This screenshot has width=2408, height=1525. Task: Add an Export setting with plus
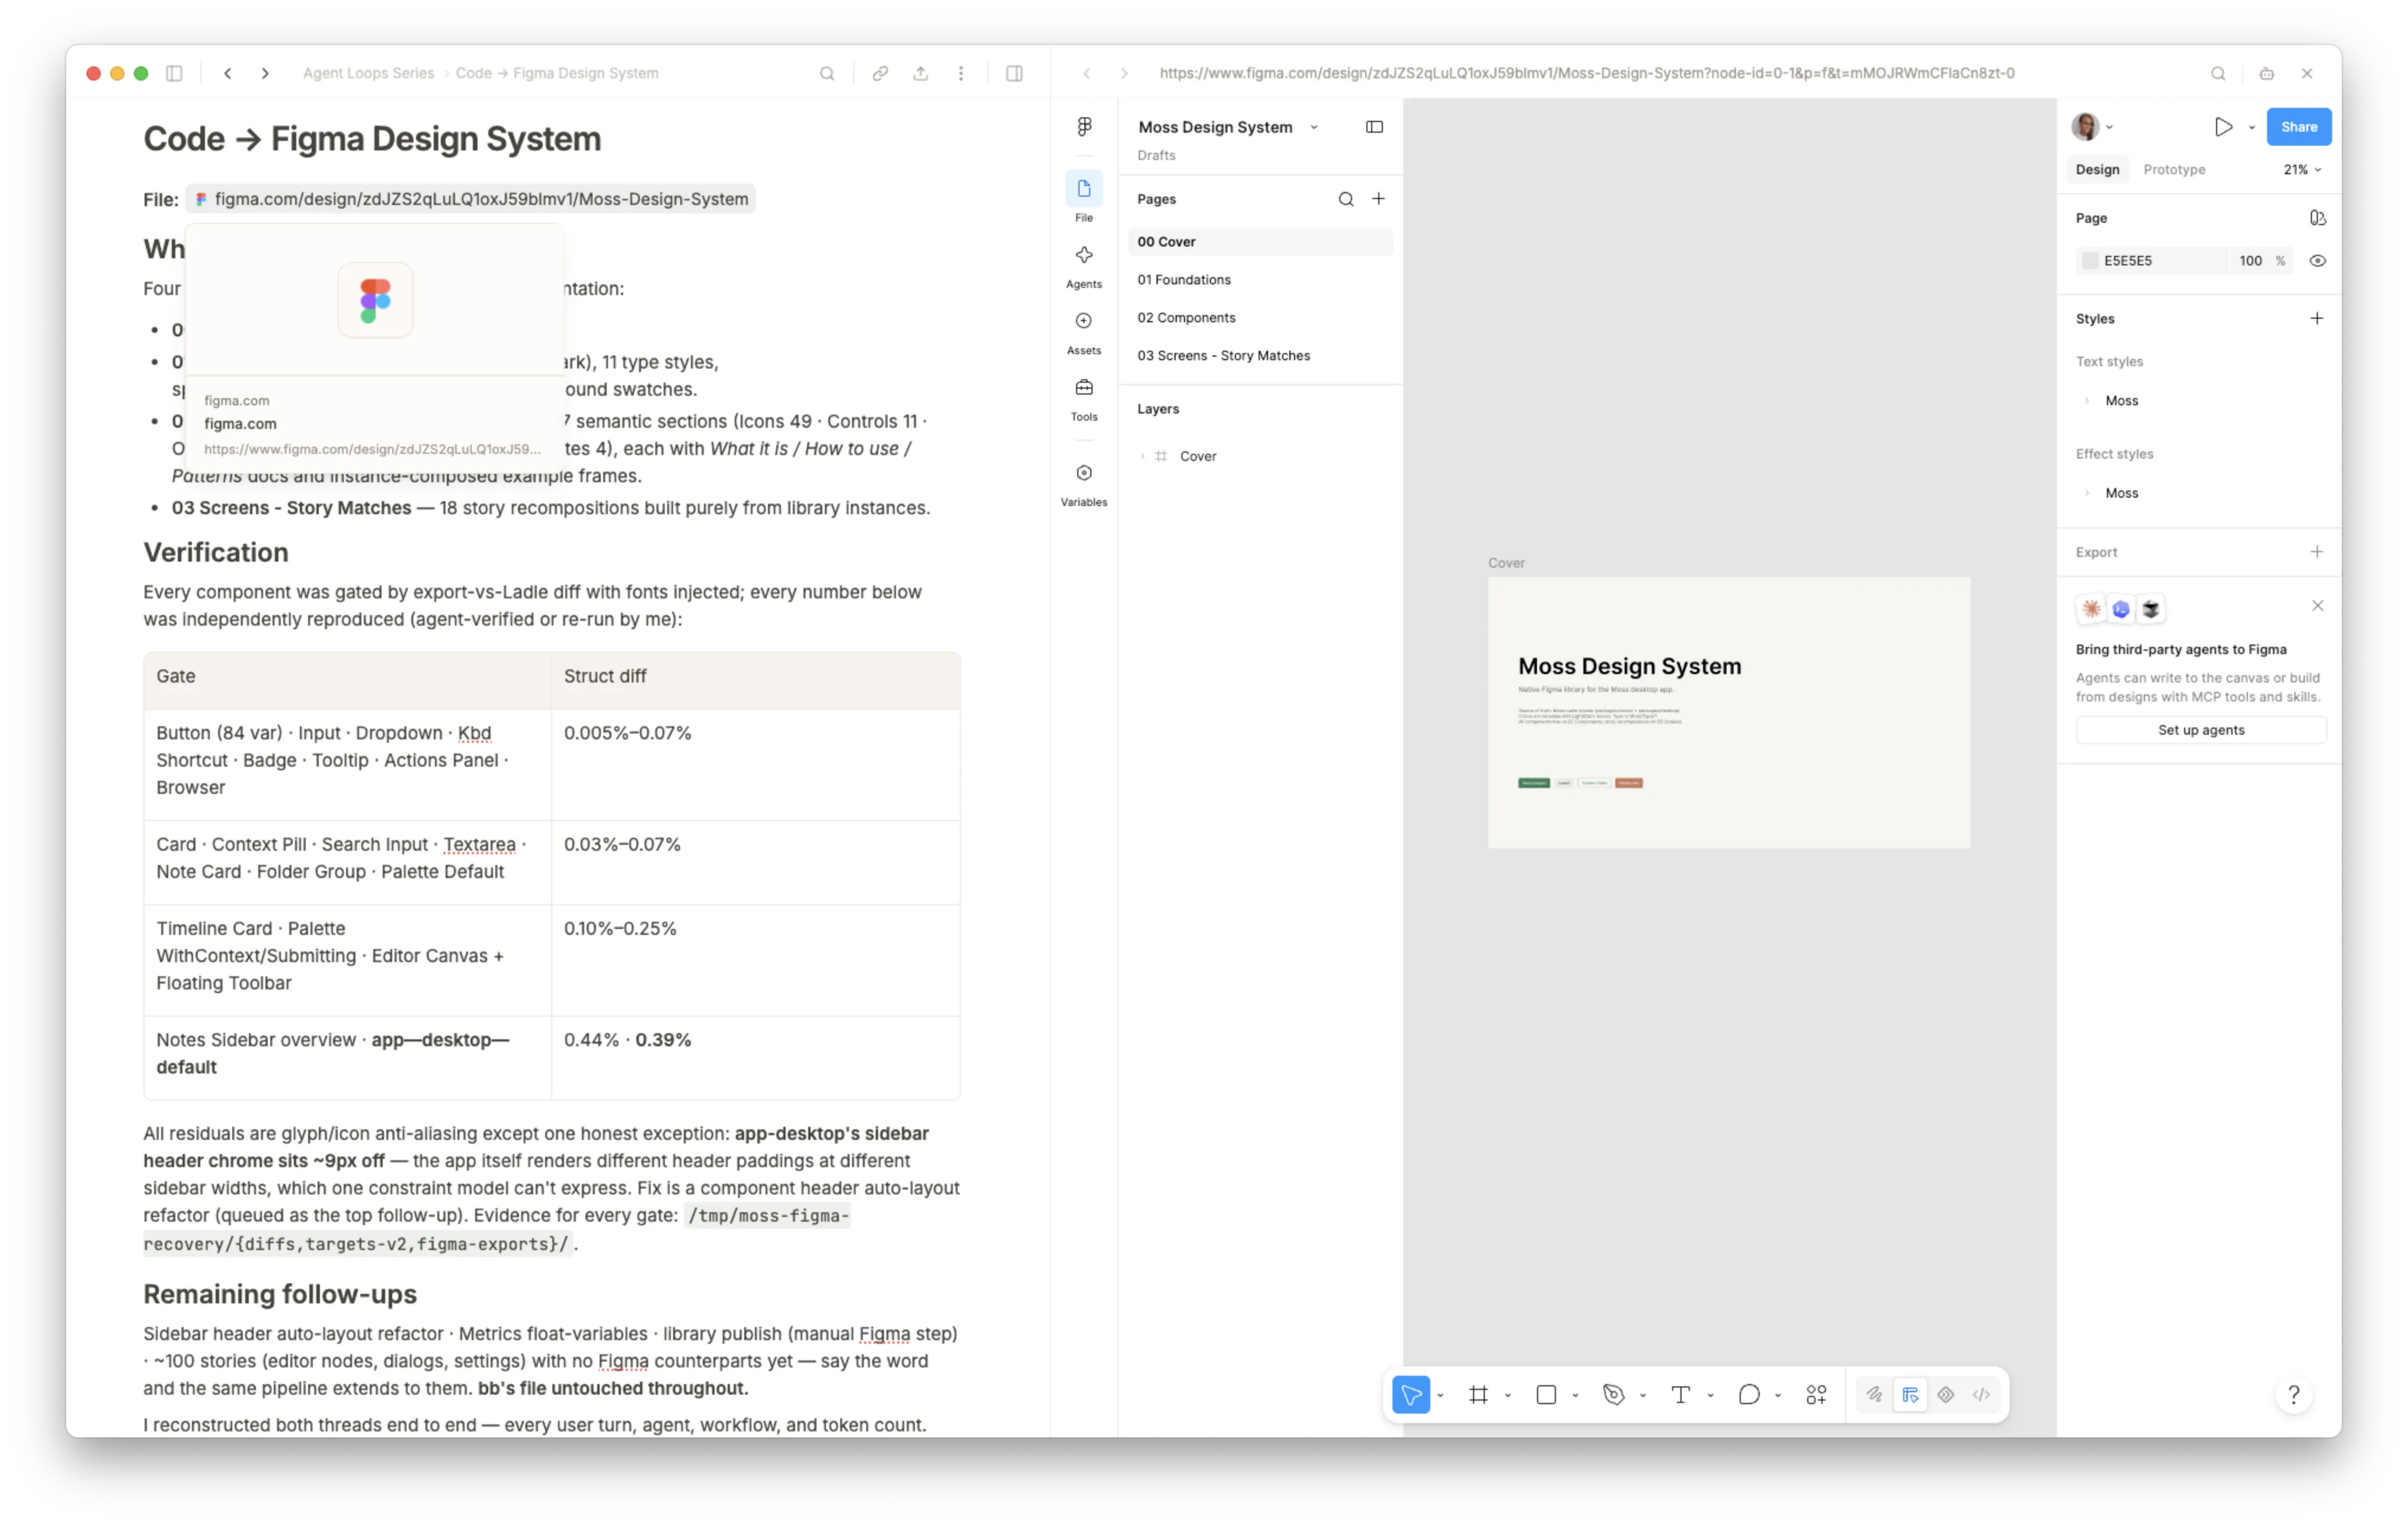click(x=2316, y=552)
